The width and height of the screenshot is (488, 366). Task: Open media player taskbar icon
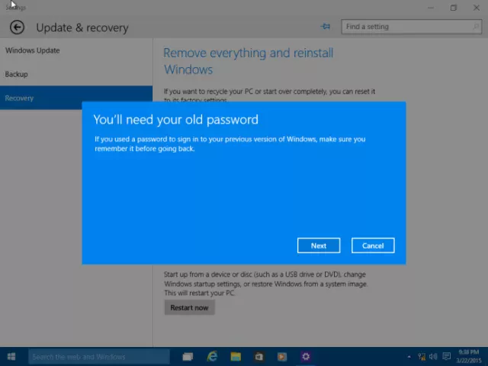pos(282,357)
